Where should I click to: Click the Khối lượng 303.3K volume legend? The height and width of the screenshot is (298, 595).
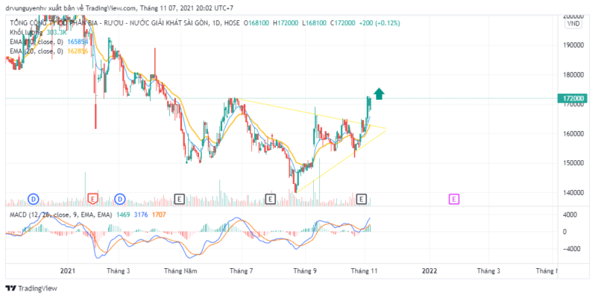[37, 33]
